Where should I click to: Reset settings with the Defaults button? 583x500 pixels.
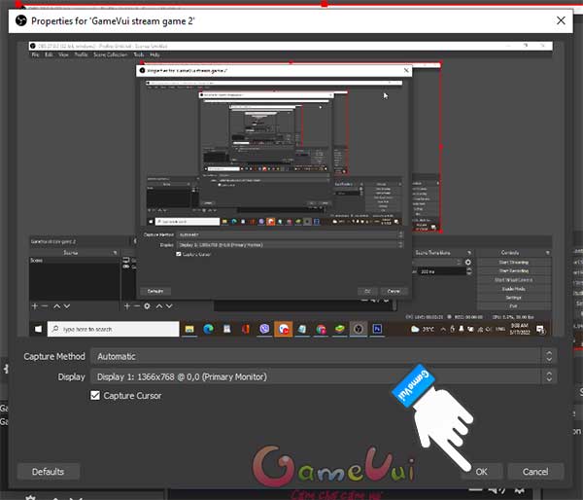(48, 472)
